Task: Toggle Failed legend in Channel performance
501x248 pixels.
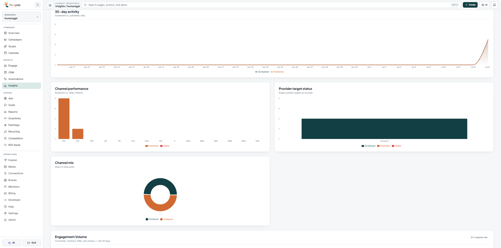Action: point(165,146)
